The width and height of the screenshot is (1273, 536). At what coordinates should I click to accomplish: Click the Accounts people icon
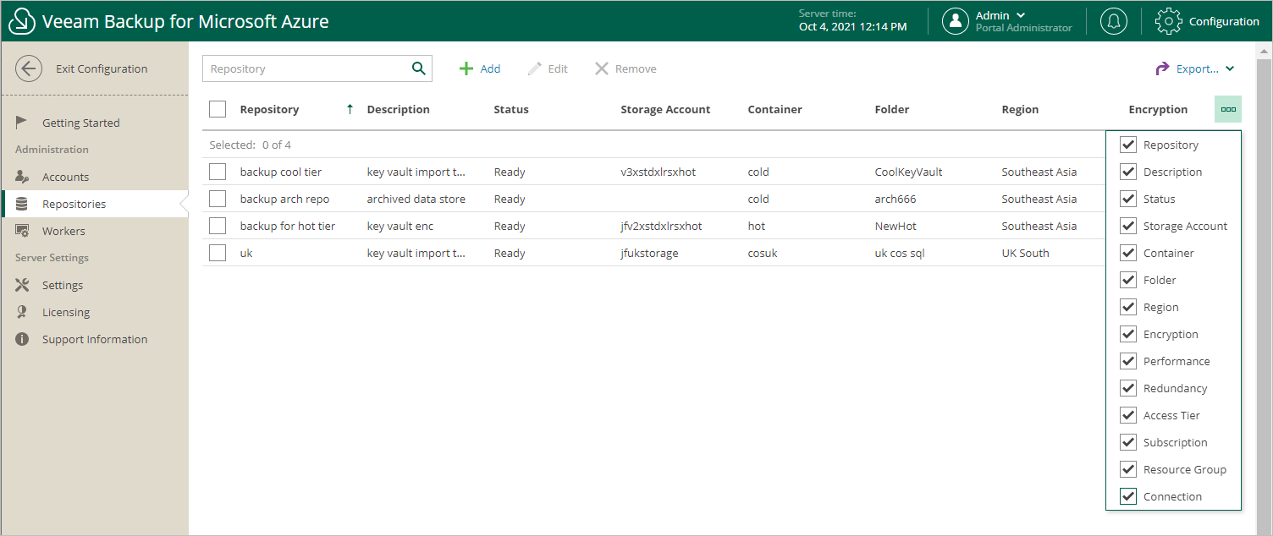tap(22, 177)
